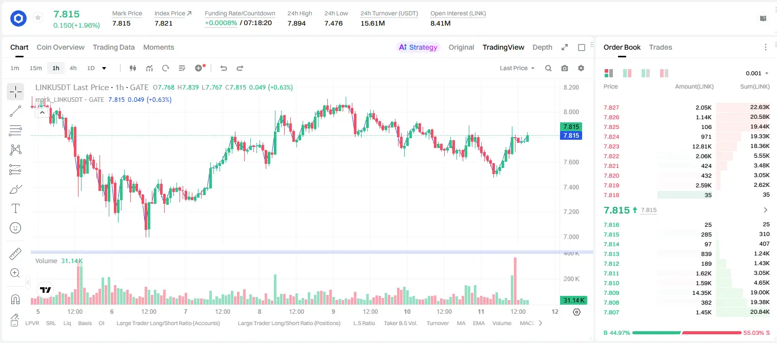Open the emoji sticker tool

pos(15,228)
